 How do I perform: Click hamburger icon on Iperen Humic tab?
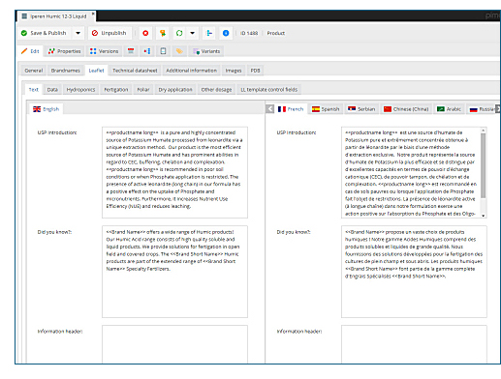(x=24, y=16)
